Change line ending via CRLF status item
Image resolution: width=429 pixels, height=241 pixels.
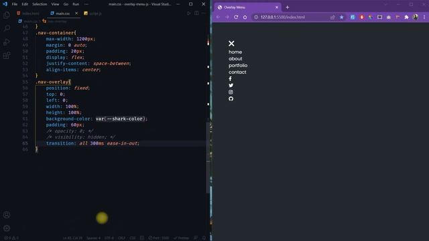(121, 238)
